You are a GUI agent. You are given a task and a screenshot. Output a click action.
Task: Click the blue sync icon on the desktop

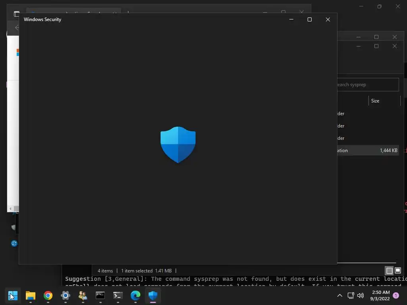coord(14,243)
